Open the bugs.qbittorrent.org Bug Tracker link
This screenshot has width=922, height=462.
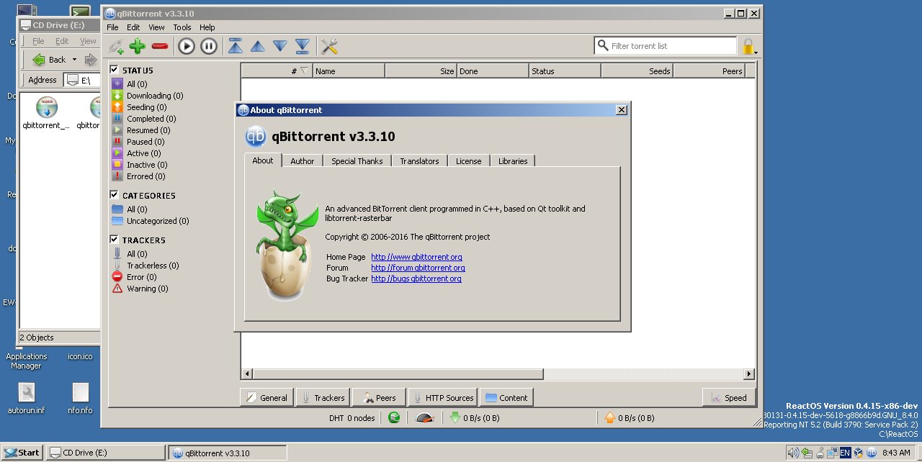click(x=416, y=278)
